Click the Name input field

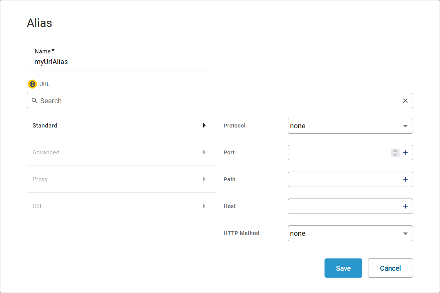pos(119,62)
